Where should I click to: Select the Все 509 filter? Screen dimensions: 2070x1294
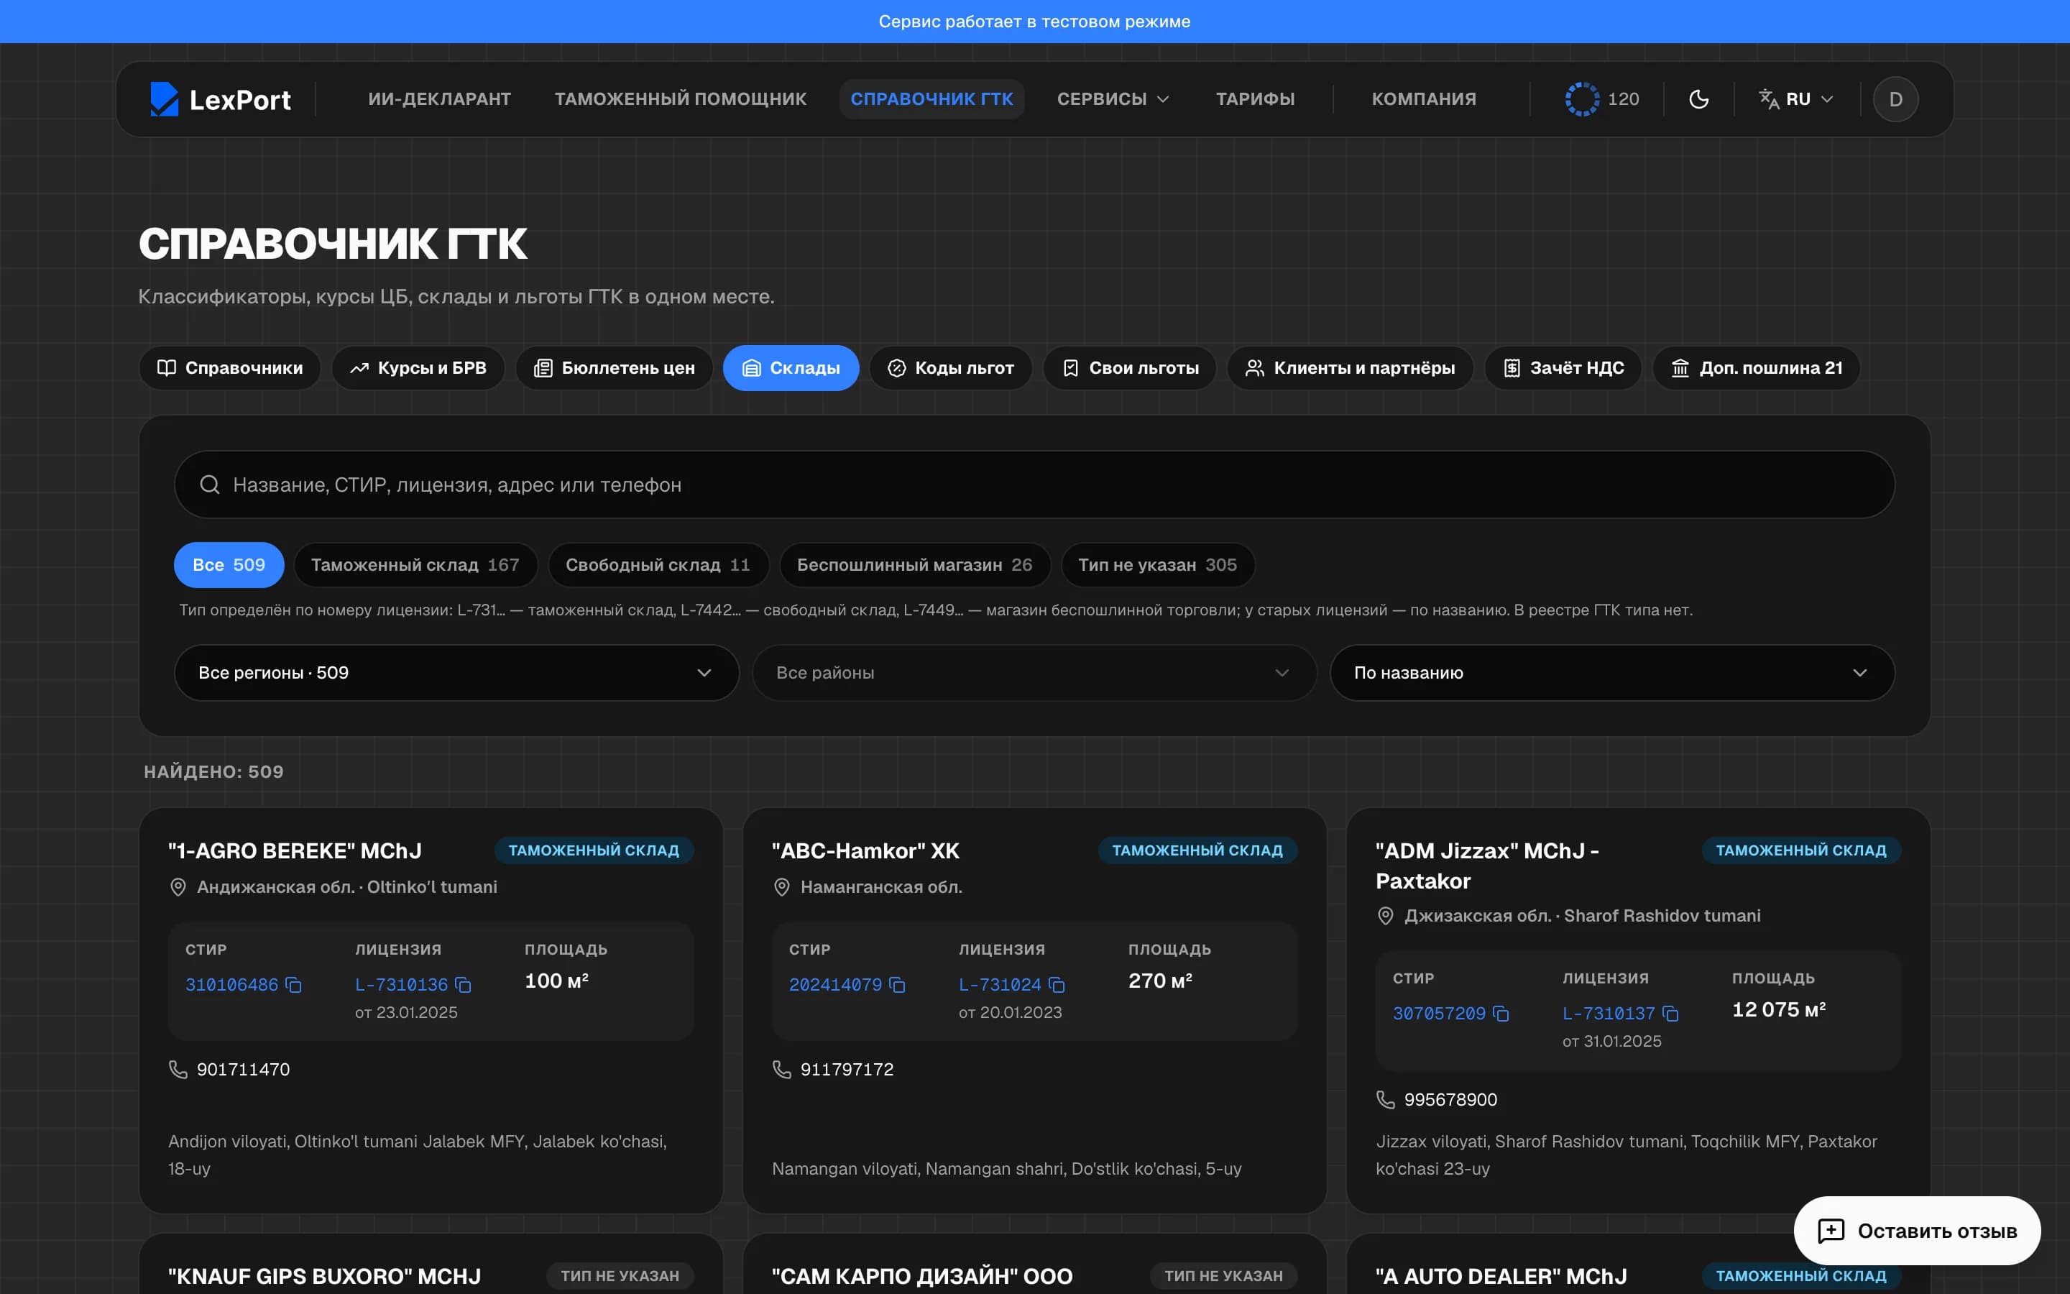(x=229, y=565)
